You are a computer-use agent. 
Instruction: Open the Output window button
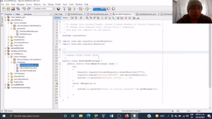9,111
